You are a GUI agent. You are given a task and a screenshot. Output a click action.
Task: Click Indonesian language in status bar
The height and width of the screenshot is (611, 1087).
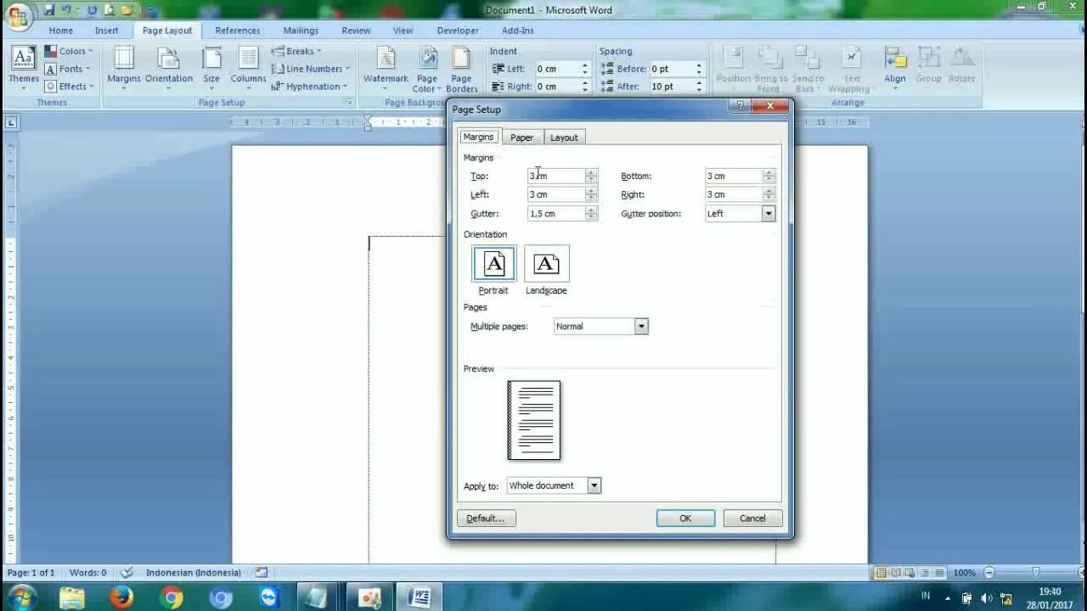194,573
